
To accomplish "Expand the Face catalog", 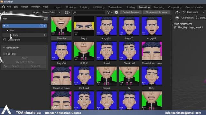I will pyautogui.click(x=11, y=35).
